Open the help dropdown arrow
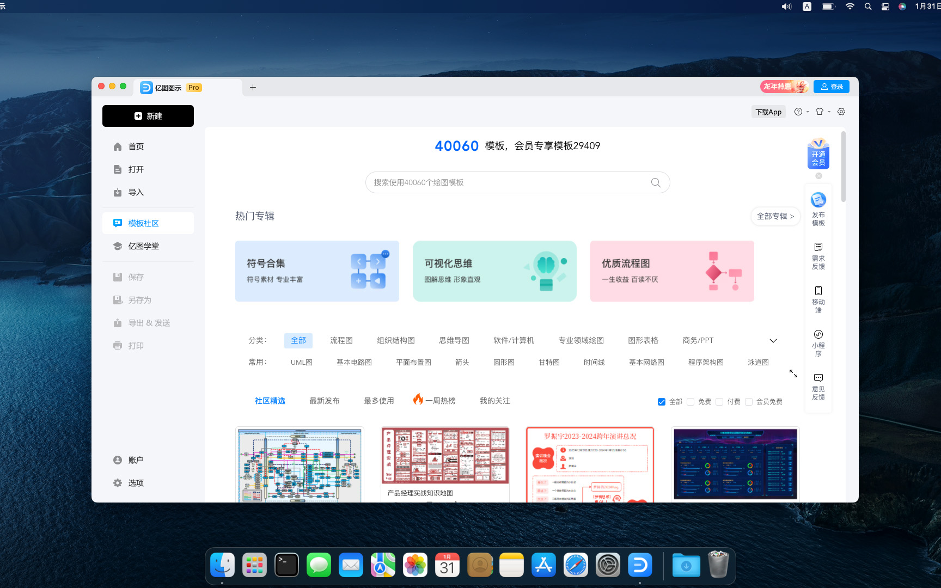The width and height of the screenshot is (941, 588). click(806, 112)
